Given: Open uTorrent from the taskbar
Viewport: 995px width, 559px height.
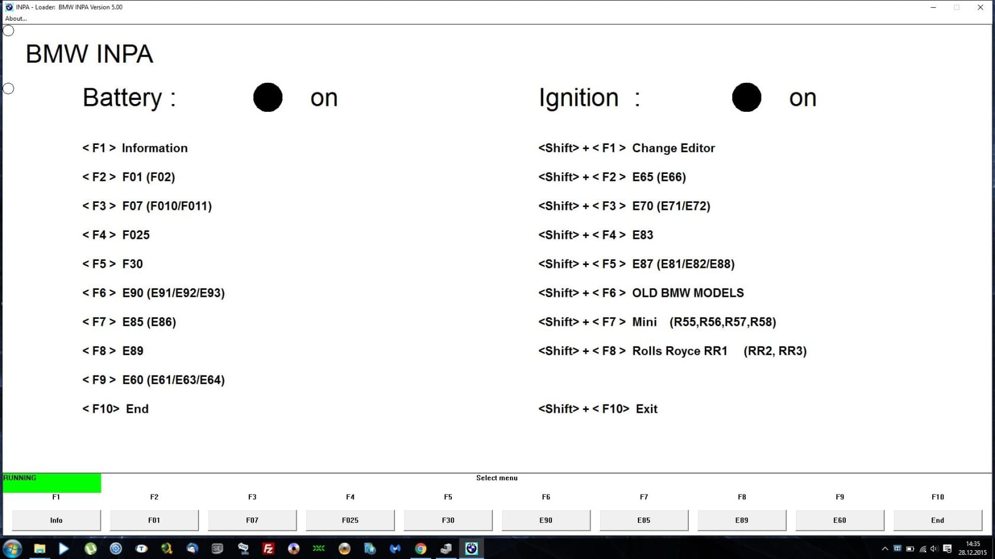Looking at the screenshot, I should click(90, 548).
